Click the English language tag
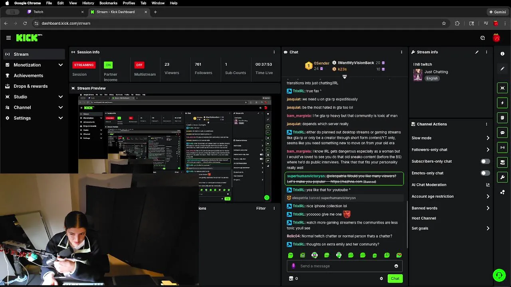Image resolution: width=511 pixels, height=287 pixels. click(x=432, y=79)
